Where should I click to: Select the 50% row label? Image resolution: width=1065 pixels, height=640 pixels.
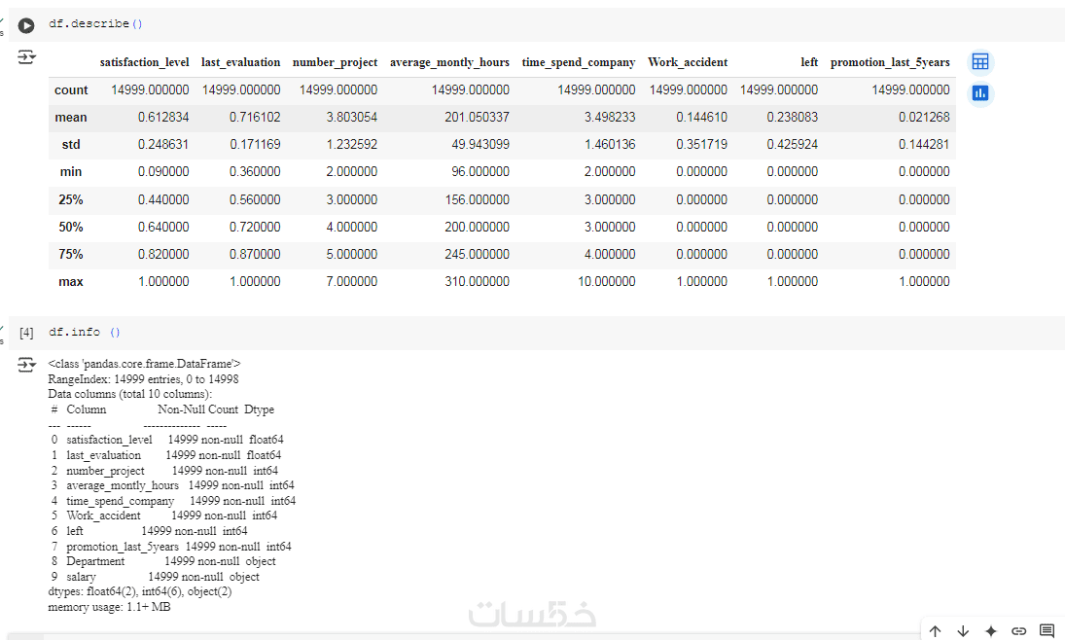[71, 227]
